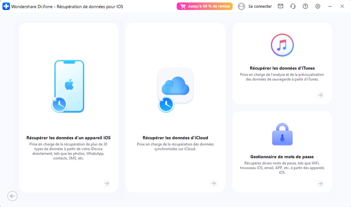Screen dimensions: 351x207
Task: Click the iCloud card description text
Action: coord(175,146)
